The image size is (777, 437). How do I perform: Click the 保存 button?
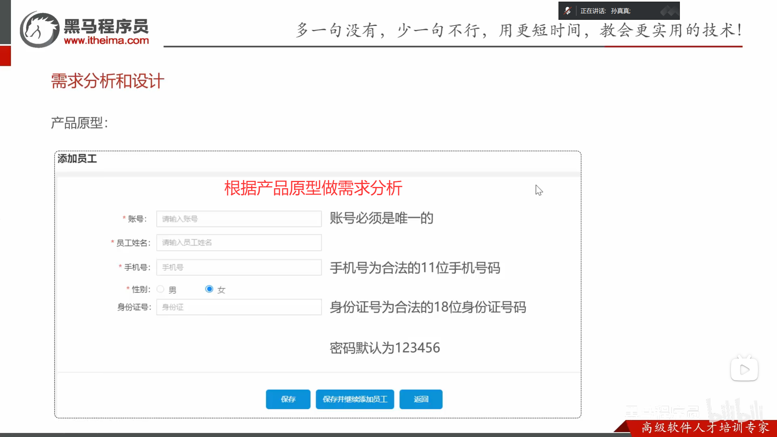(288, 399)
